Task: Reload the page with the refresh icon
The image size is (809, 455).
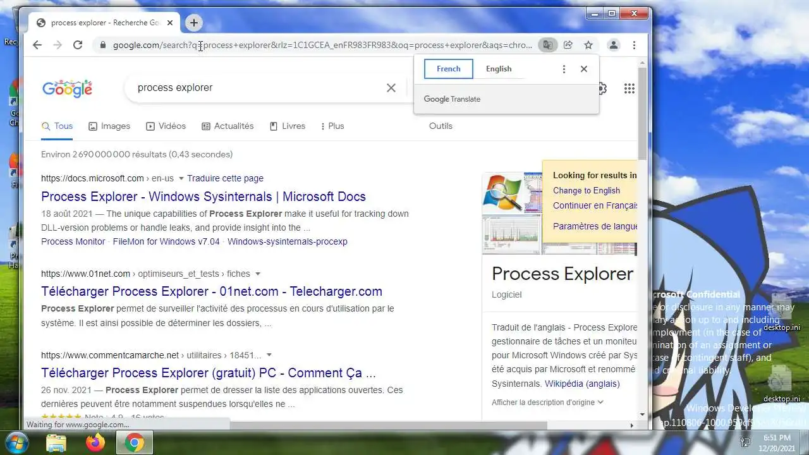Action: pos(78,45)
